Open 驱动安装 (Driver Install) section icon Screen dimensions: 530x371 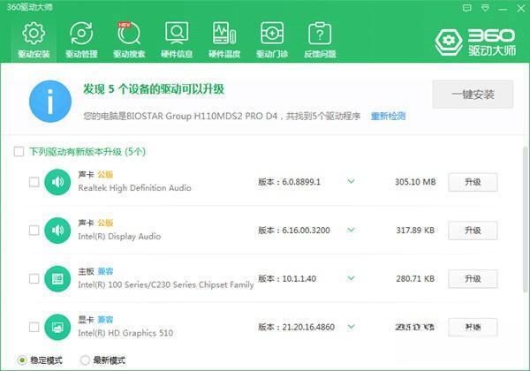coord(34,35)
